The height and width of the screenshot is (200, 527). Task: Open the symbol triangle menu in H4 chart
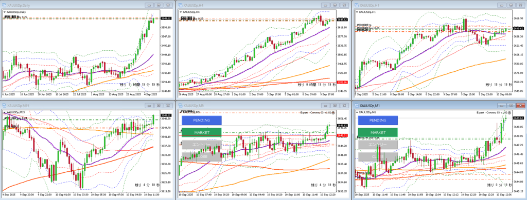point(181,12)
